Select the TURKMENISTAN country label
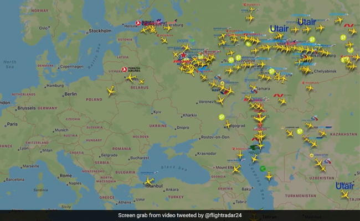The width and height of the screenshot is (360, 221). pyautogui.click(x=301, y=196)
